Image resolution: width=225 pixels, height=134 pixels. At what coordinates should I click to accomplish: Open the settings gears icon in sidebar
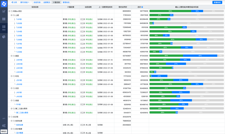[x=4, y=125]
